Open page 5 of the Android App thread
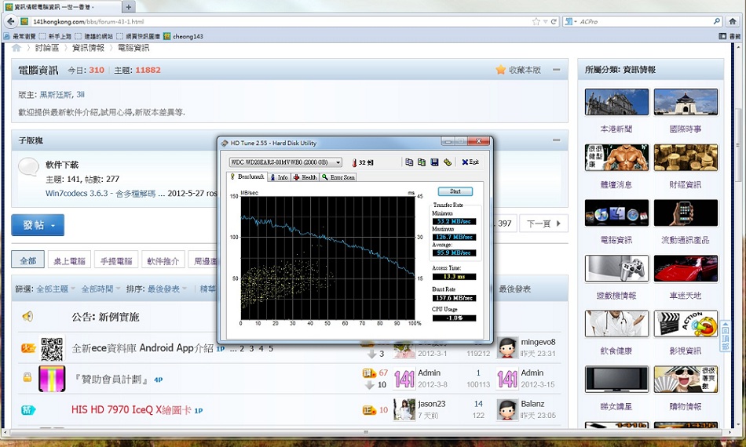 click(x=271, y=349)
